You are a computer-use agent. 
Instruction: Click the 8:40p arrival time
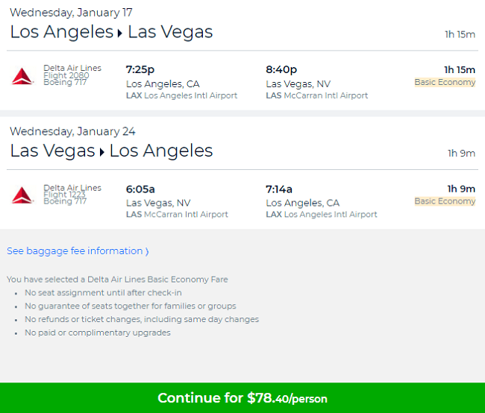pos(281,69)
